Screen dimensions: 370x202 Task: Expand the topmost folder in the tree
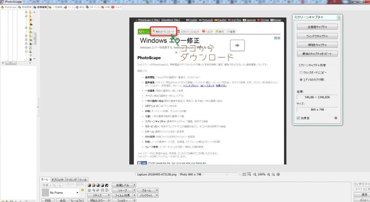click(26, 12)
